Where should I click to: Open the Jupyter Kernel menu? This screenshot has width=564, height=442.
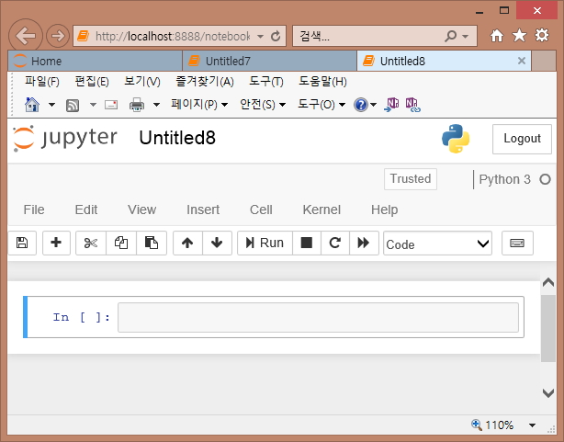tap(321, 210)
